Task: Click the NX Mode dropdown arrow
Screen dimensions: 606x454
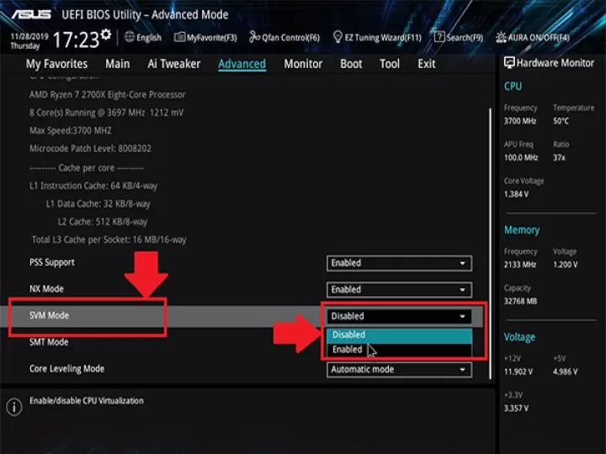Action: click(462, 290)
